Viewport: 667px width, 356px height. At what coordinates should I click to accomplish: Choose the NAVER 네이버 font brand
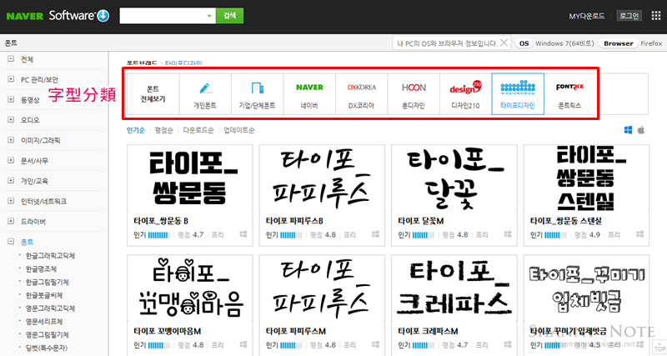tap(309, 94)
